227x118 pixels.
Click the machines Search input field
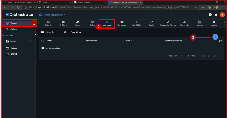tap(55, 32)
